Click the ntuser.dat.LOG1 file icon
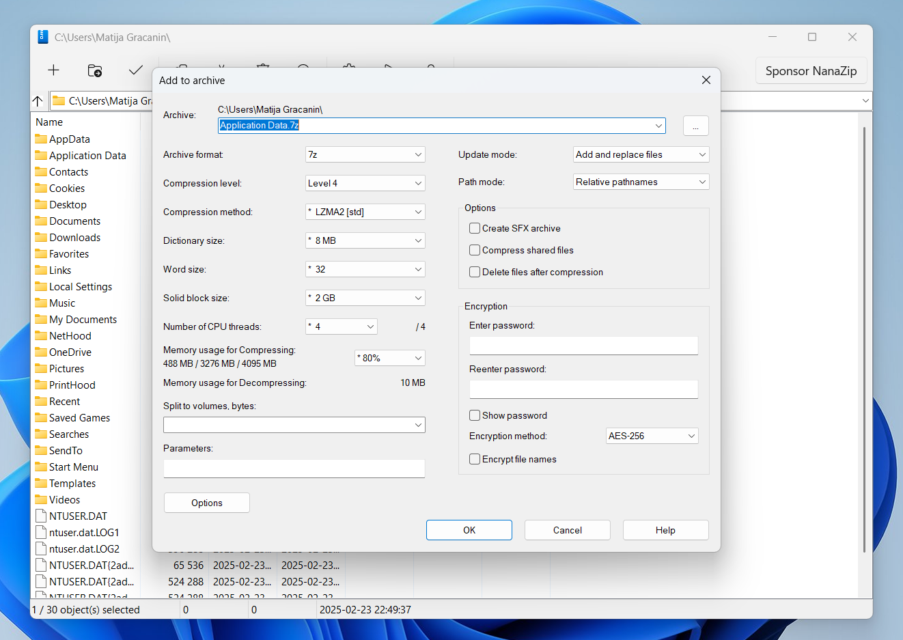903x640 pixels. (41, 532)
